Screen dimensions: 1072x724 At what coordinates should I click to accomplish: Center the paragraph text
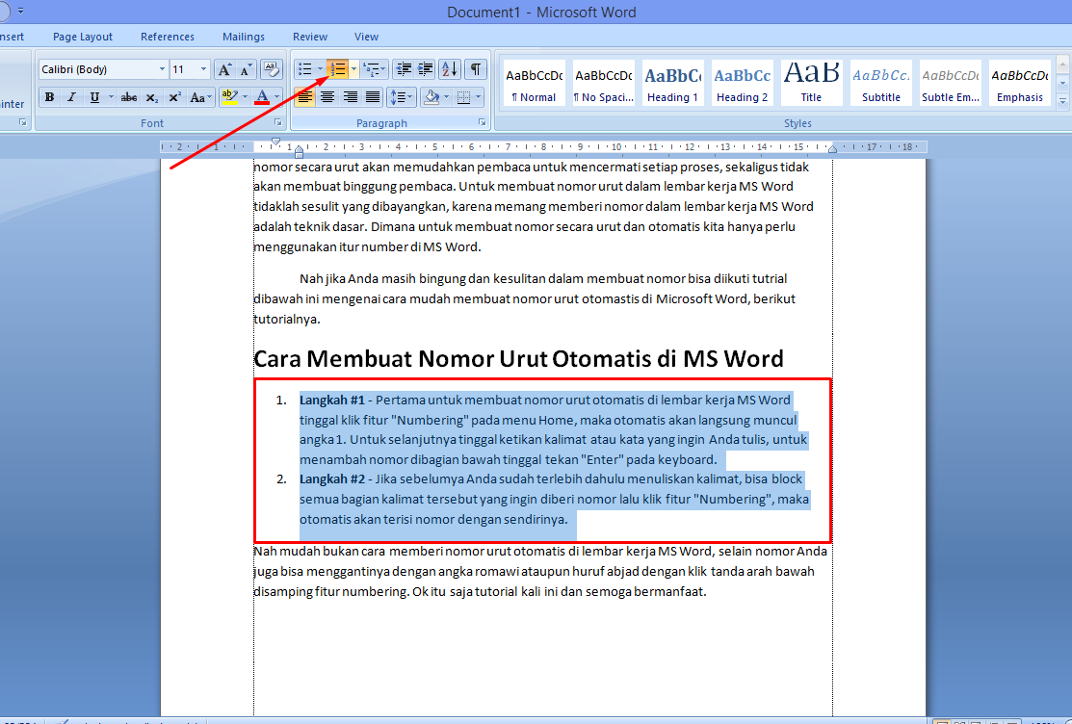327,97
